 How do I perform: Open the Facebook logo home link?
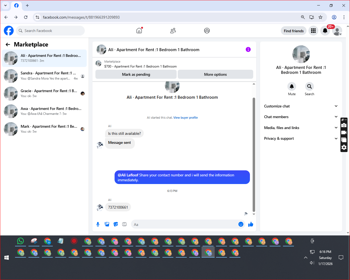click(9, 31)
